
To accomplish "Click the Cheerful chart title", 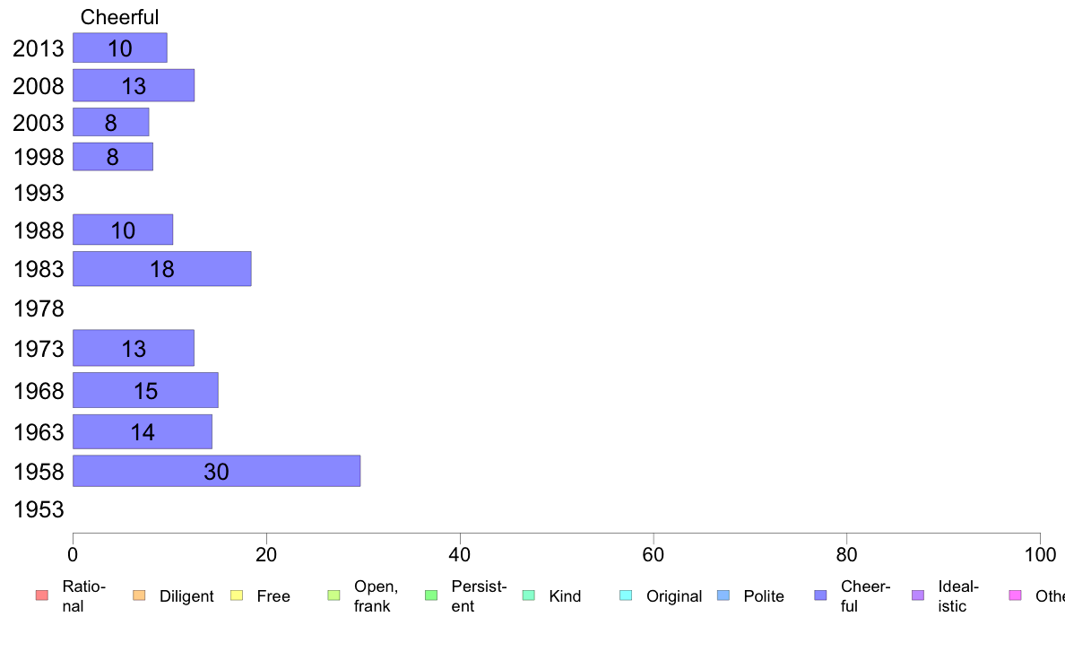I will tap(119, 17).
